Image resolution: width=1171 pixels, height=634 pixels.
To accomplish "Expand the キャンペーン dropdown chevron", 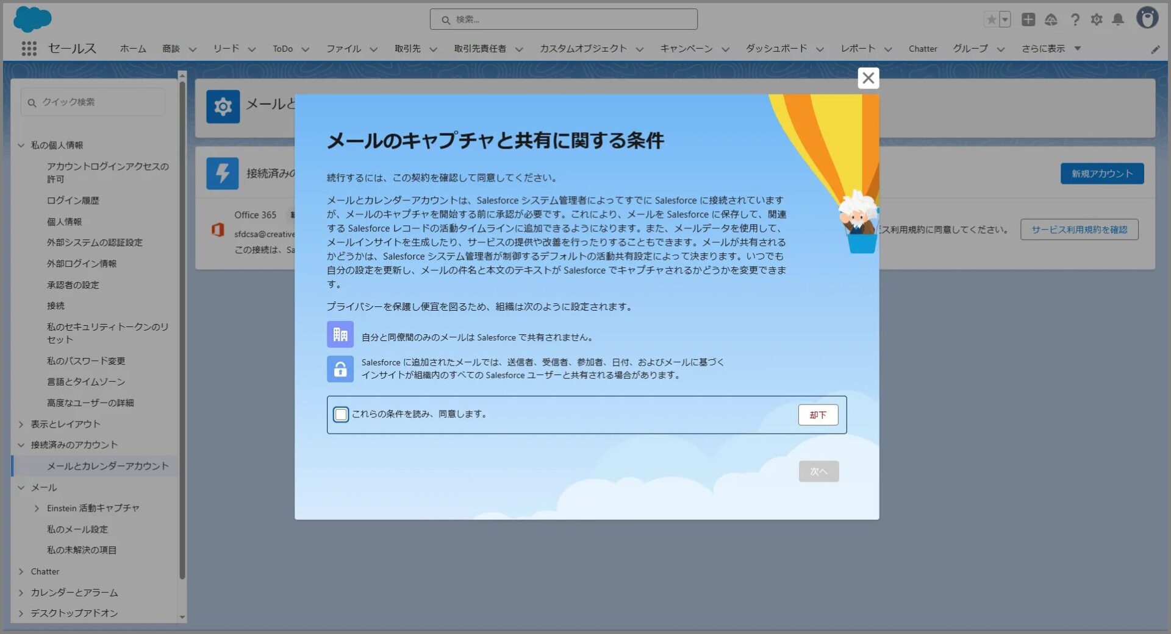I will point(725,49).
